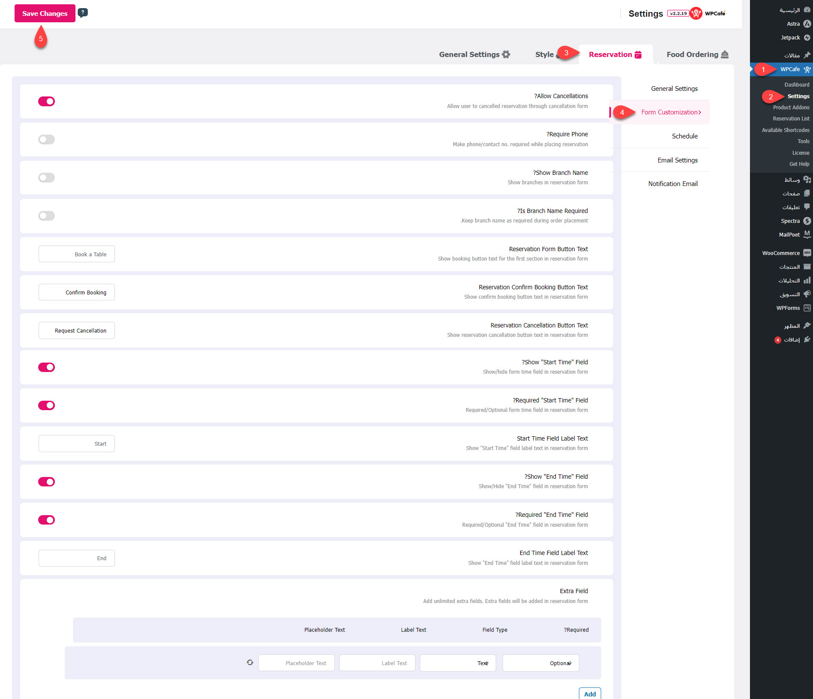
Task: Click the WPForms icon in sidebar
Action: (x=807, y=308)
